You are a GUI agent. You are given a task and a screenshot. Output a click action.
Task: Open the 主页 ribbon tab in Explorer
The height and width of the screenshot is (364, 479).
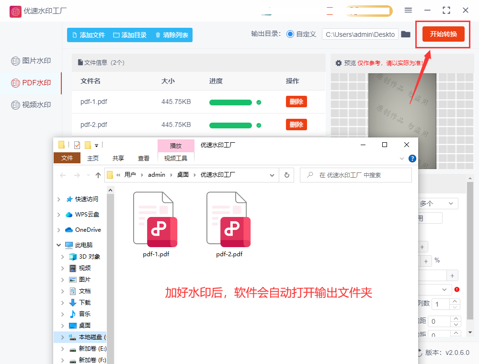[93, 158]
